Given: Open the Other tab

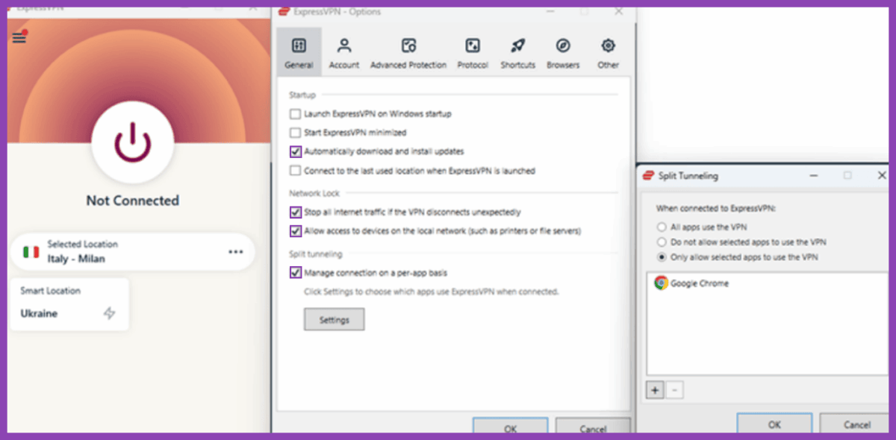Looking at the screenshot, I should pos(609,53).
